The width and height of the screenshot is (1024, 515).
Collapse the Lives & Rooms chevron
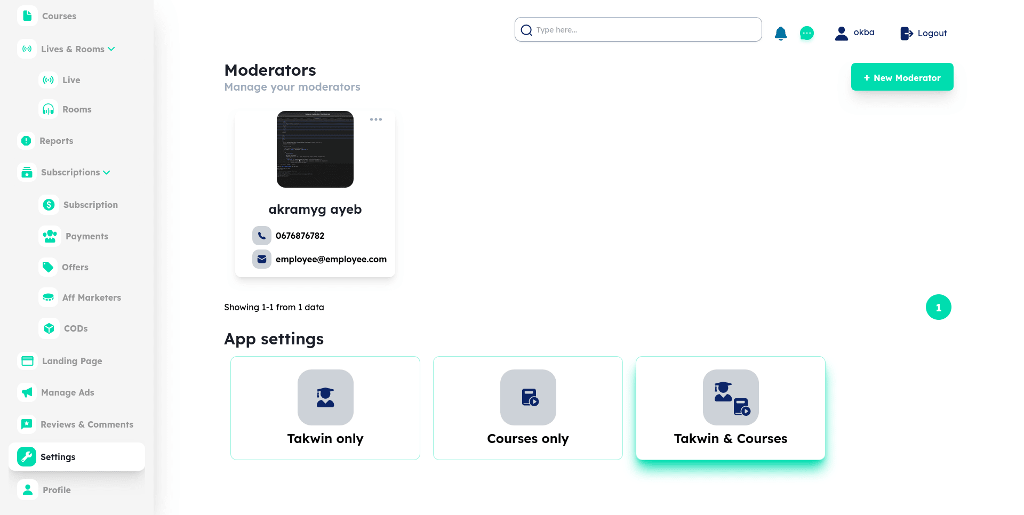pos(111,49)
